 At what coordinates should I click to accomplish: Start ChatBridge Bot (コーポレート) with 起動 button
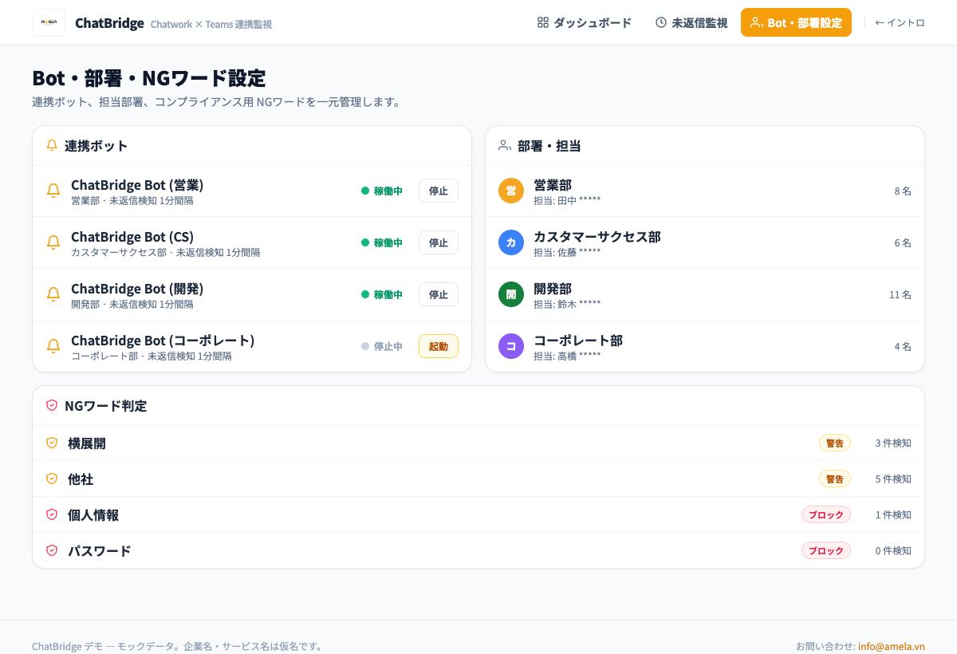[x=439, y=346]
